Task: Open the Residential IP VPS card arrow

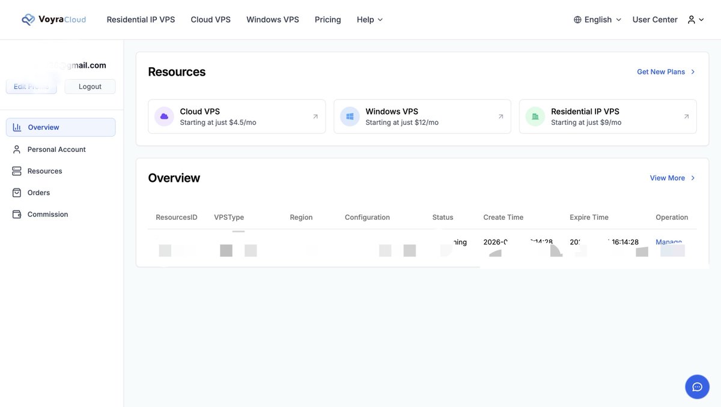Action: point(687,116)
